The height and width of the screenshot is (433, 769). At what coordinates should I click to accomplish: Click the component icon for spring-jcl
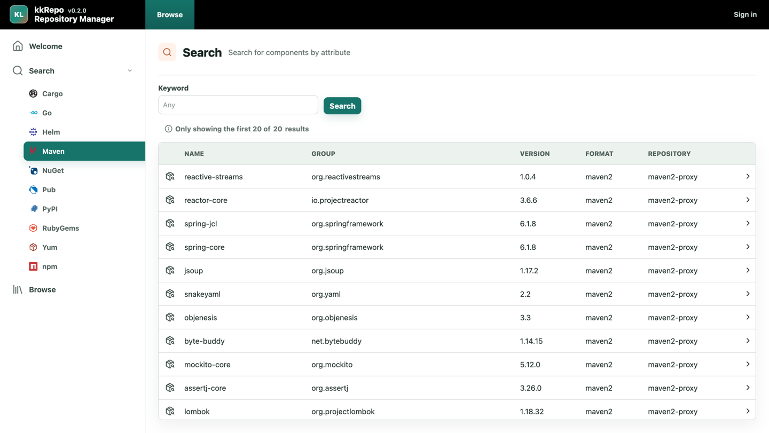pos(170,223)
